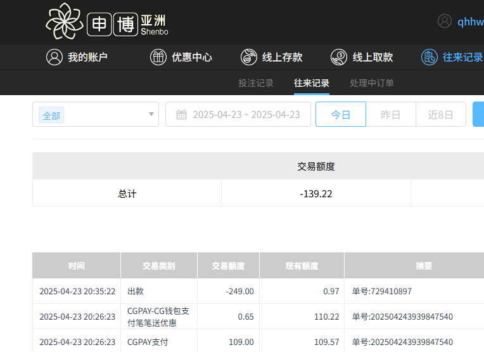Filter records by 昨日
This screenshot has height=352, width=484.
(391, 115)
